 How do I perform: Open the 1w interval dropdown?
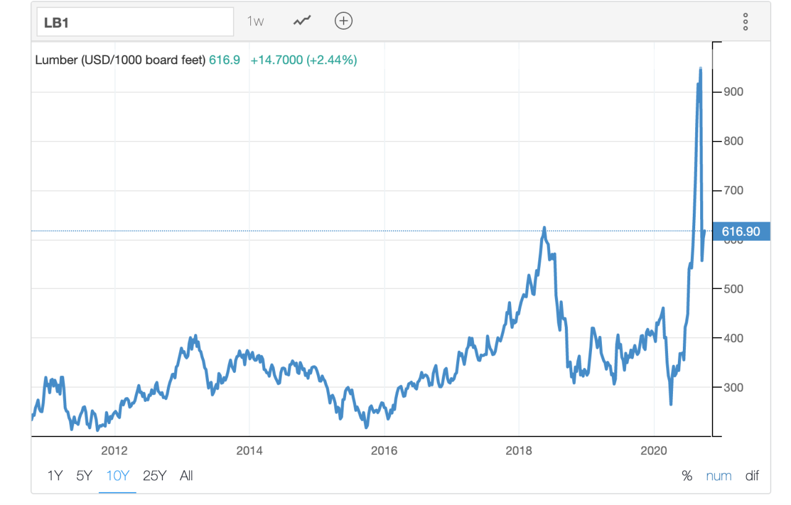255,21
